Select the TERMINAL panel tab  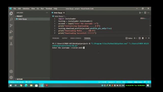pos(87,38)
